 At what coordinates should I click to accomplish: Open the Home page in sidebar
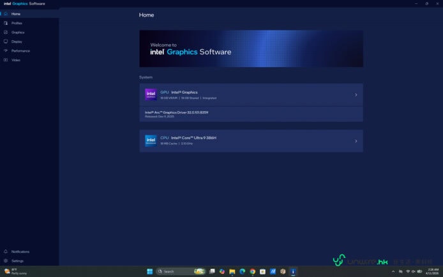coord(29,14)
